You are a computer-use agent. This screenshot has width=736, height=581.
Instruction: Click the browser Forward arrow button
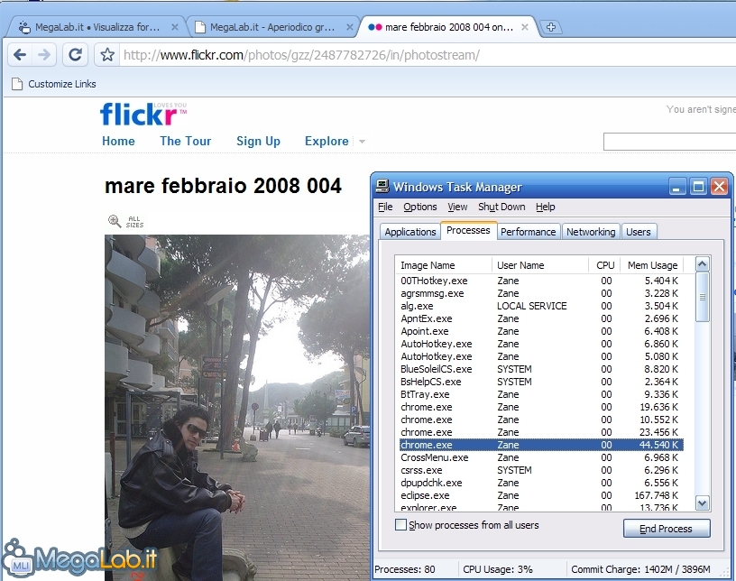(x=44, y=55)
